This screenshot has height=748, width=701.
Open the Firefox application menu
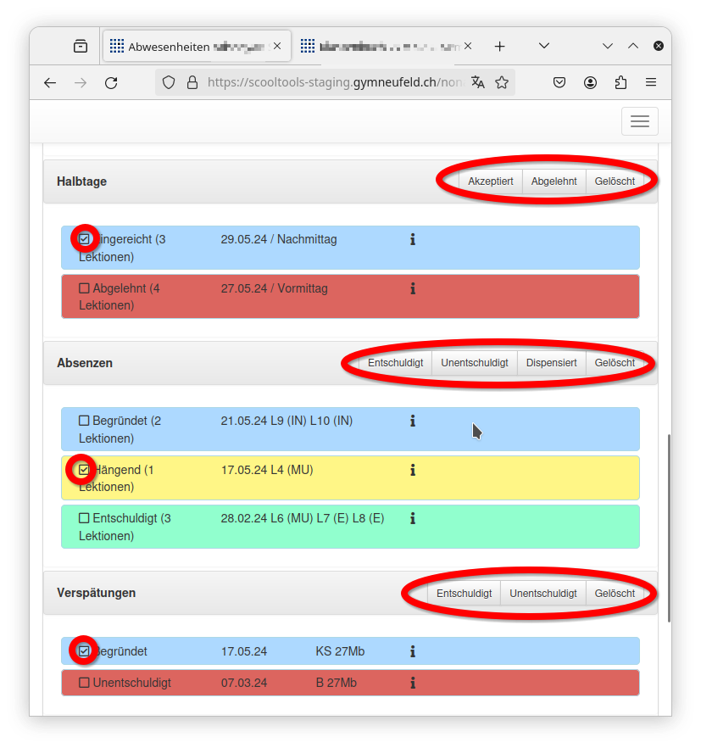(651, 82)
